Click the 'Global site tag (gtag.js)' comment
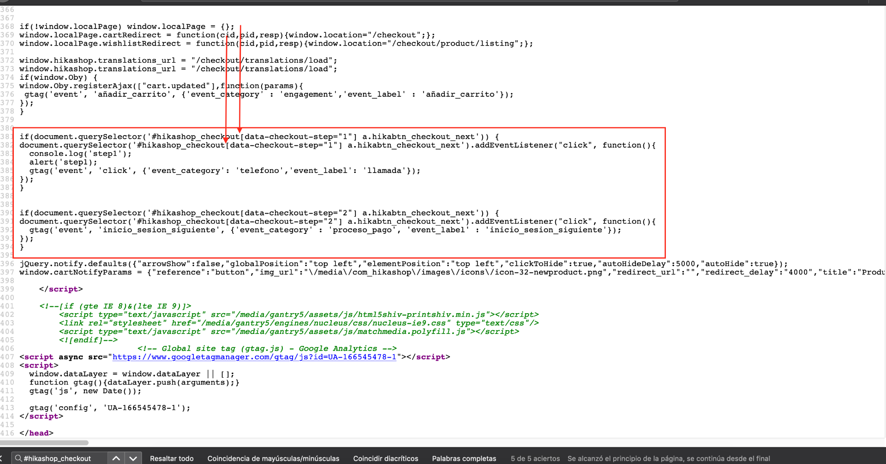The height and width of the screenshot is (464, 886). [x=267, y=349]
